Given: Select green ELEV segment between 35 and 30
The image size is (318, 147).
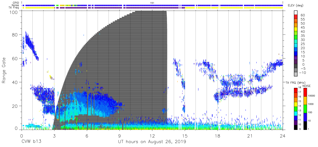Looking at the screenshot, I should click(x=296, y=37).
